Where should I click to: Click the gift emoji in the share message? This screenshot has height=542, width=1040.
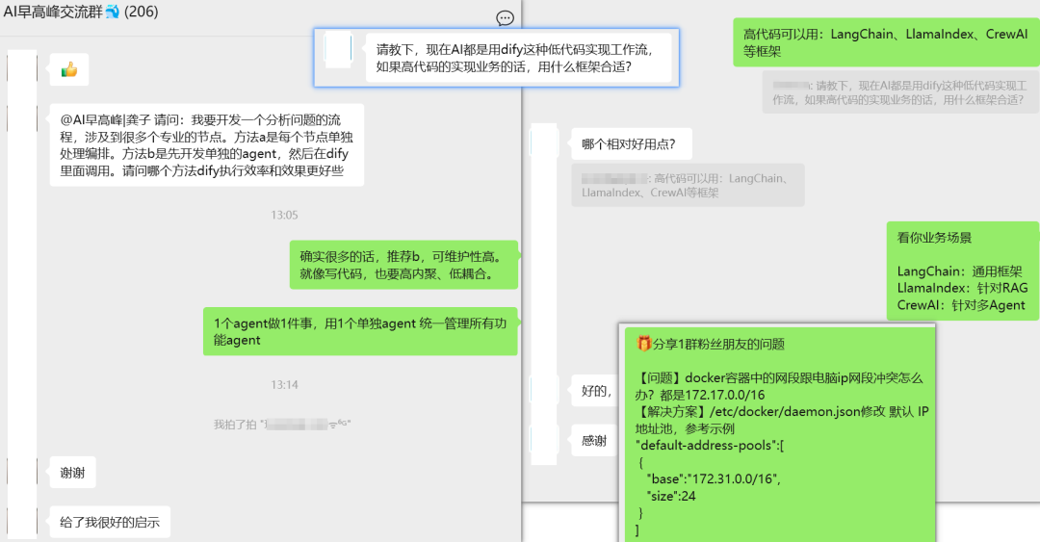pos(642,343)
